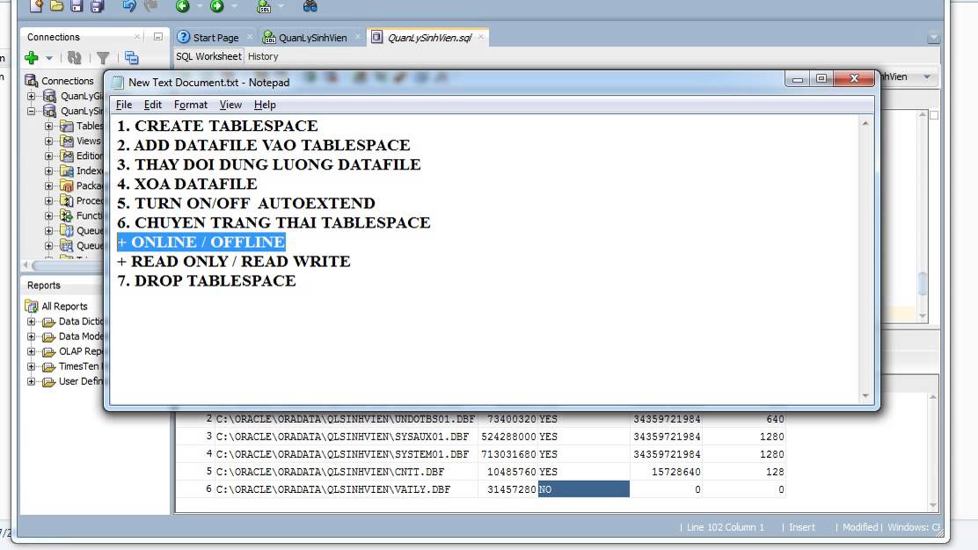This screenshot has width=978, height=550.
Task: Open Notepad's Help menu
Action: pyautogui.click(x=265, y=105)
